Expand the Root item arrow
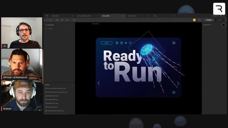228x128 pixels. tap(46, 28)
